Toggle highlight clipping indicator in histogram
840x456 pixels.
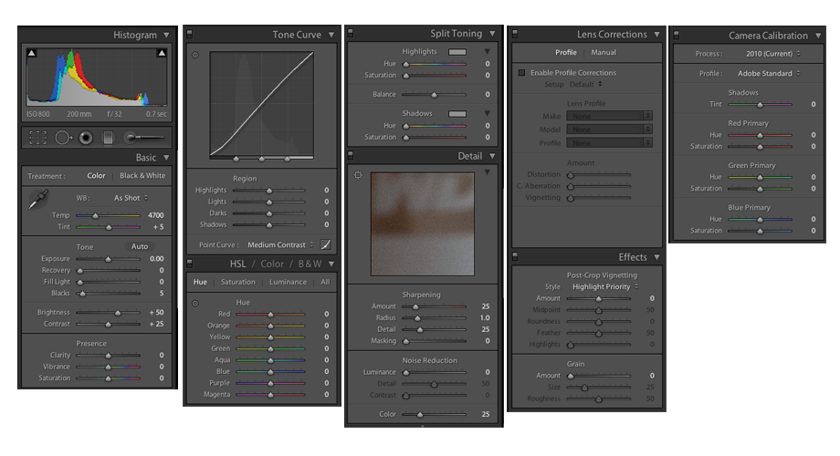coord(162,53)
